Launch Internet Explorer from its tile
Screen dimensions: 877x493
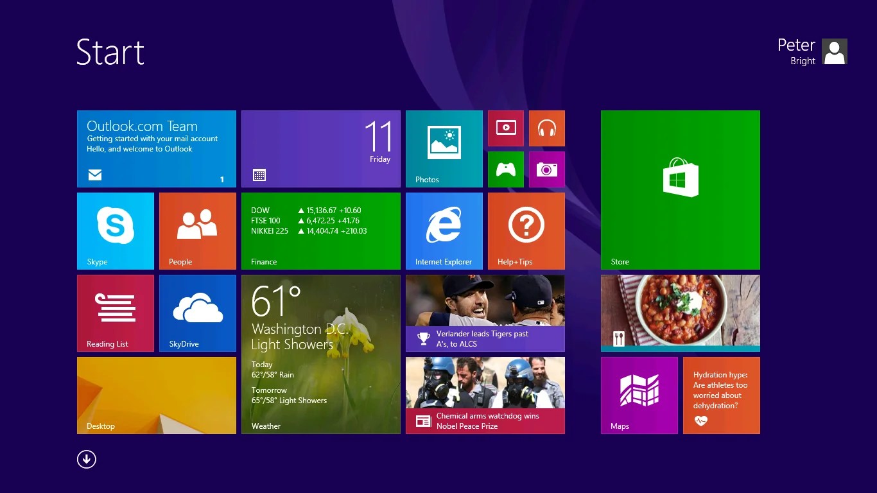click(444, 231)
